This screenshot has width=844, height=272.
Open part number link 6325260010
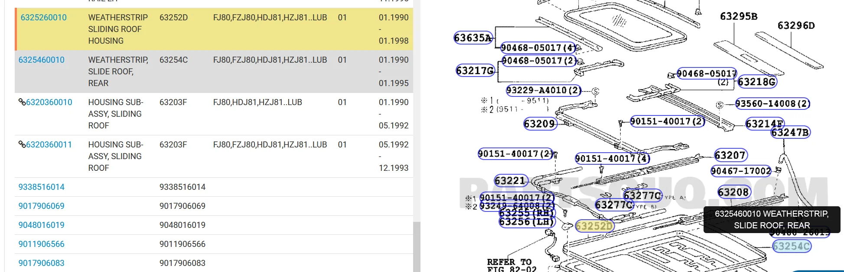[43, 18]
